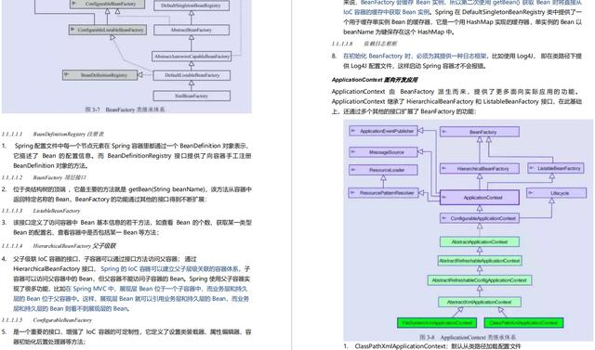The height and width of the screenshot is (350, 595).
Task: Click heading '1.1.1.2 BeanFactory 顶层接口'
Action: 44,177
